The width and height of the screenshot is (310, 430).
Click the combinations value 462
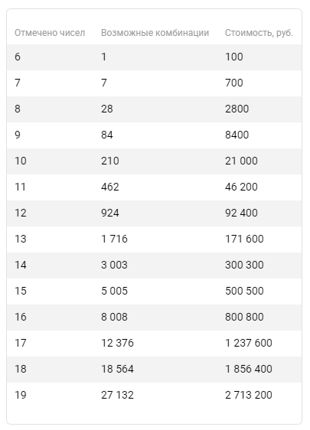(110, 187)
